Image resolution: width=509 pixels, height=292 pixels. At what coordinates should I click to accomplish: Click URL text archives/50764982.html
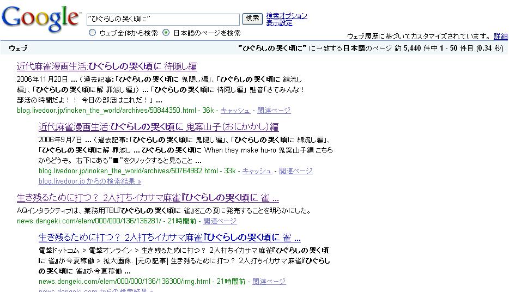pyautogui.click(x=128, y=171)
